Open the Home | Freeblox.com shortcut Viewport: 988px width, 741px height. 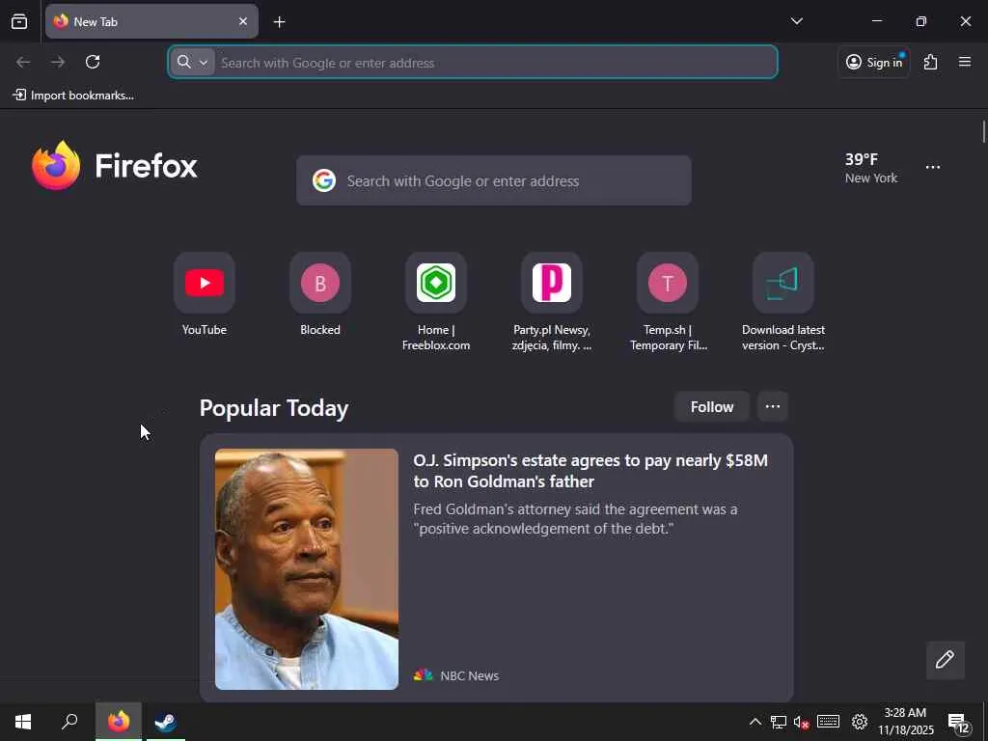[x=436, y=302]
